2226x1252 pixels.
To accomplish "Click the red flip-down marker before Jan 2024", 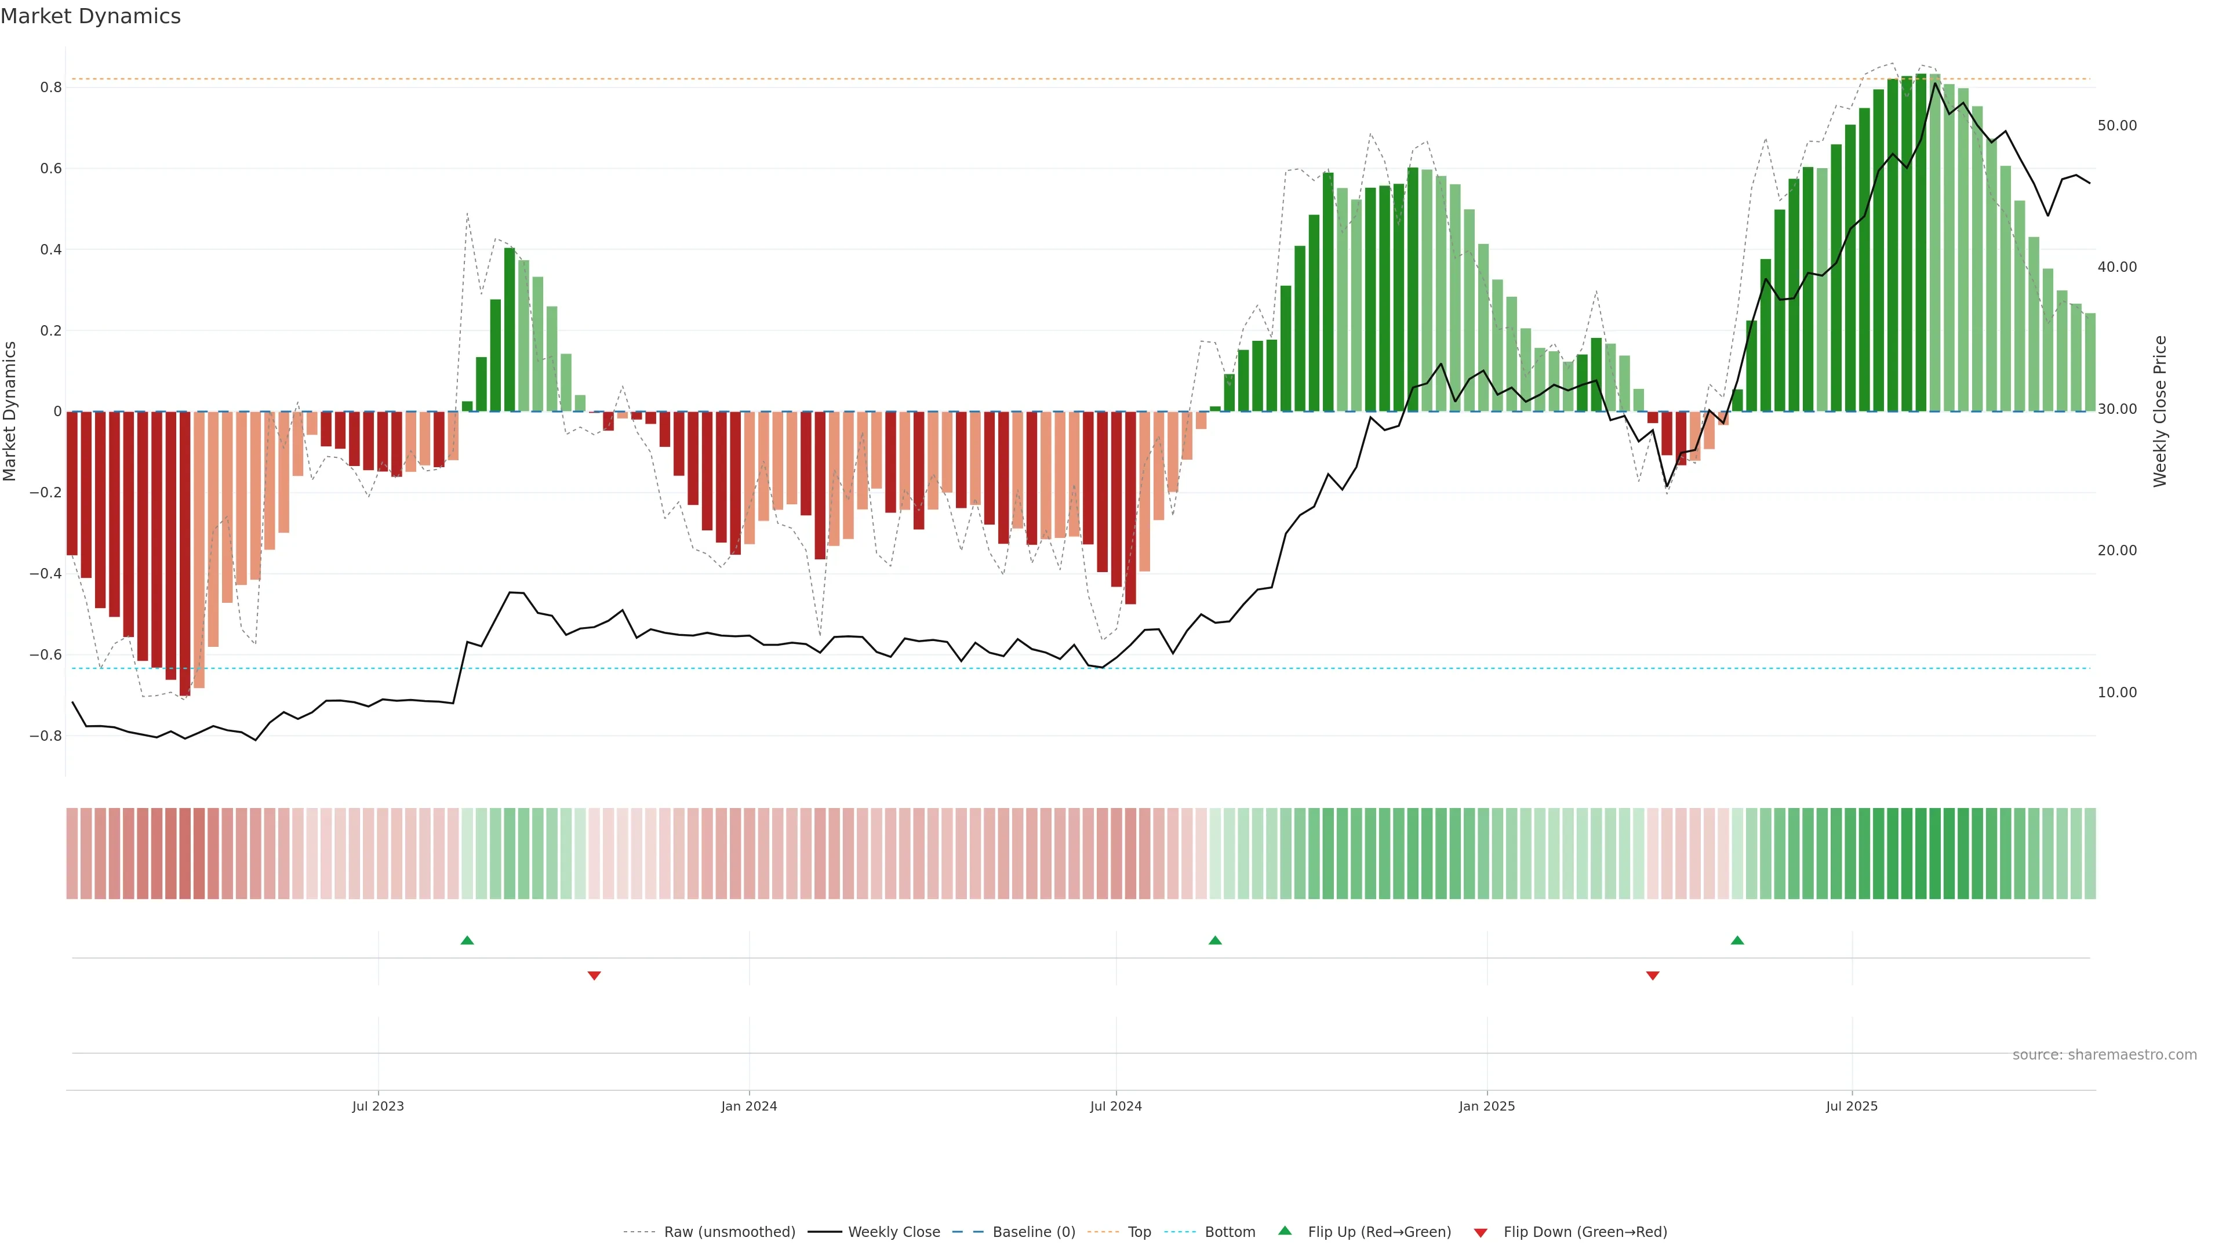I will 594,976.
